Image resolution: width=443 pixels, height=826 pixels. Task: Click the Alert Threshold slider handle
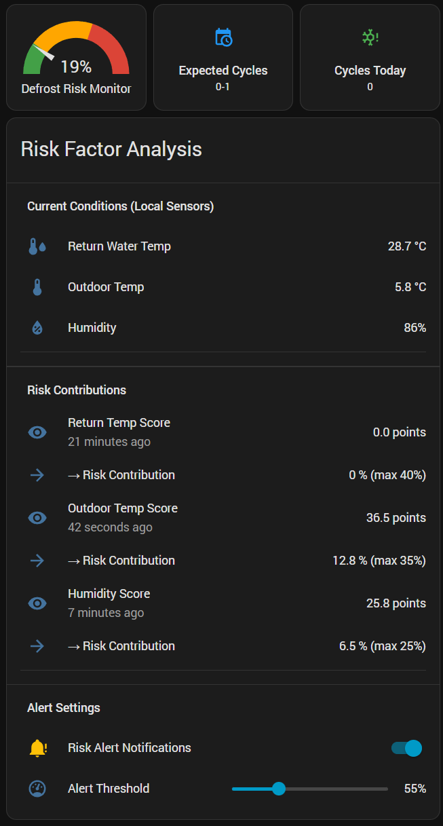278,789
